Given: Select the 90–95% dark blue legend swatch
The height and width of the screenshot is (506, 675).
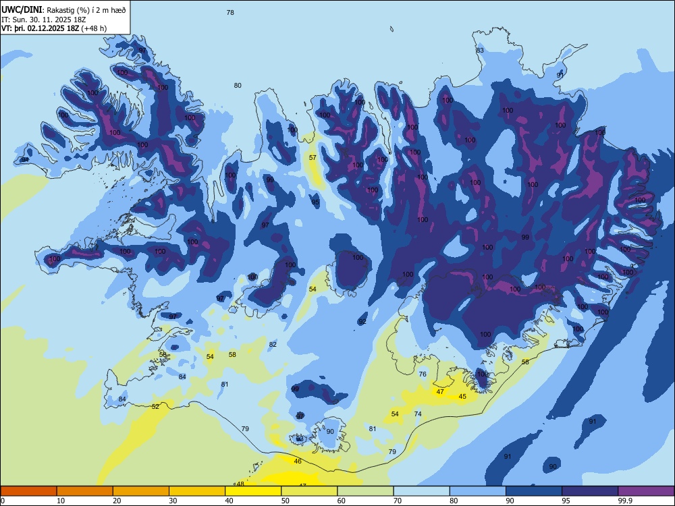Looking at the screenshot, I should tap(534, 491).
